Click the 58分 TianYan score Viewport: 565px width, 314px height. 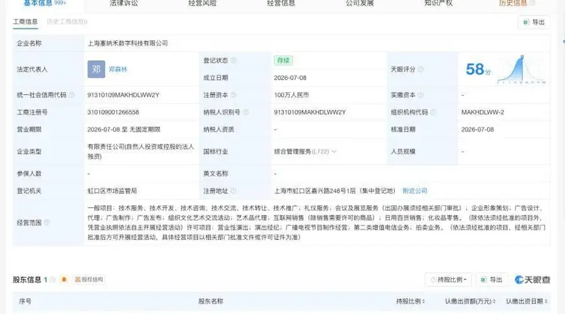pos(478,69)
